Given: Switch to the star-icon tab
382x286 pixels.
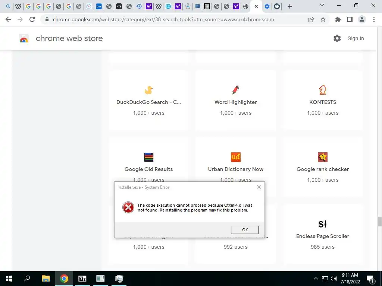Looking at the screenshot, I should (187, 6).
